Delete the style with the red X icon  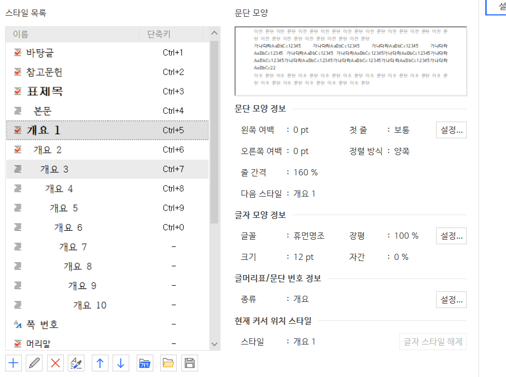click(x=55, y=363)
